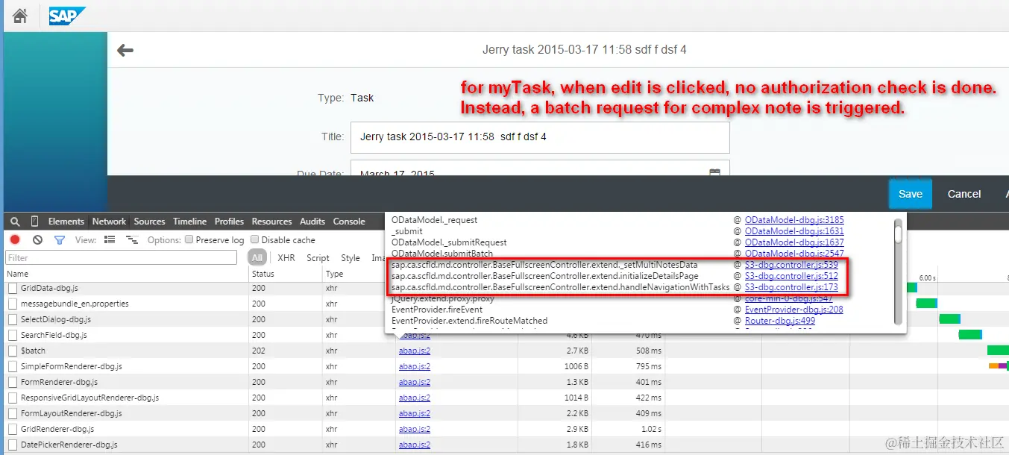Click the Home icon in the SAP header
The image size is (1009, 455).
(x=20, y=15)
